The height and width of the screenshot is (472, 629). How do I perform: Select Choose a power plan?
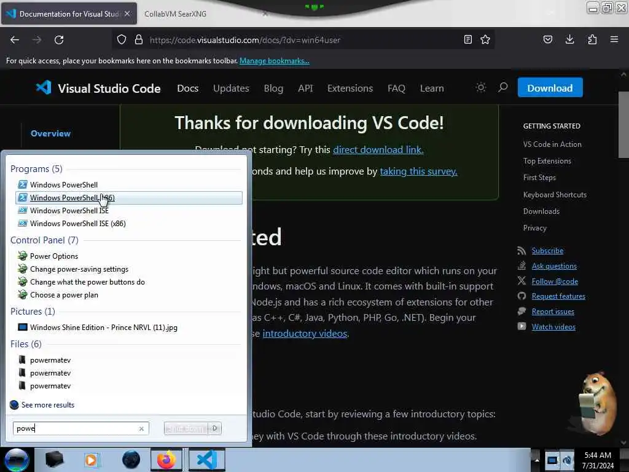point(129,294)
